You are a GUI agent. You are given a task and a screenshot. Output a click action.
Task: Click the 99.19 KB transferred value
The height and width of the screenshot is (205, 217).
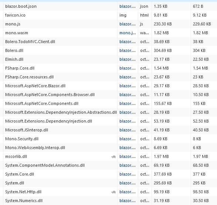point(162,191)
